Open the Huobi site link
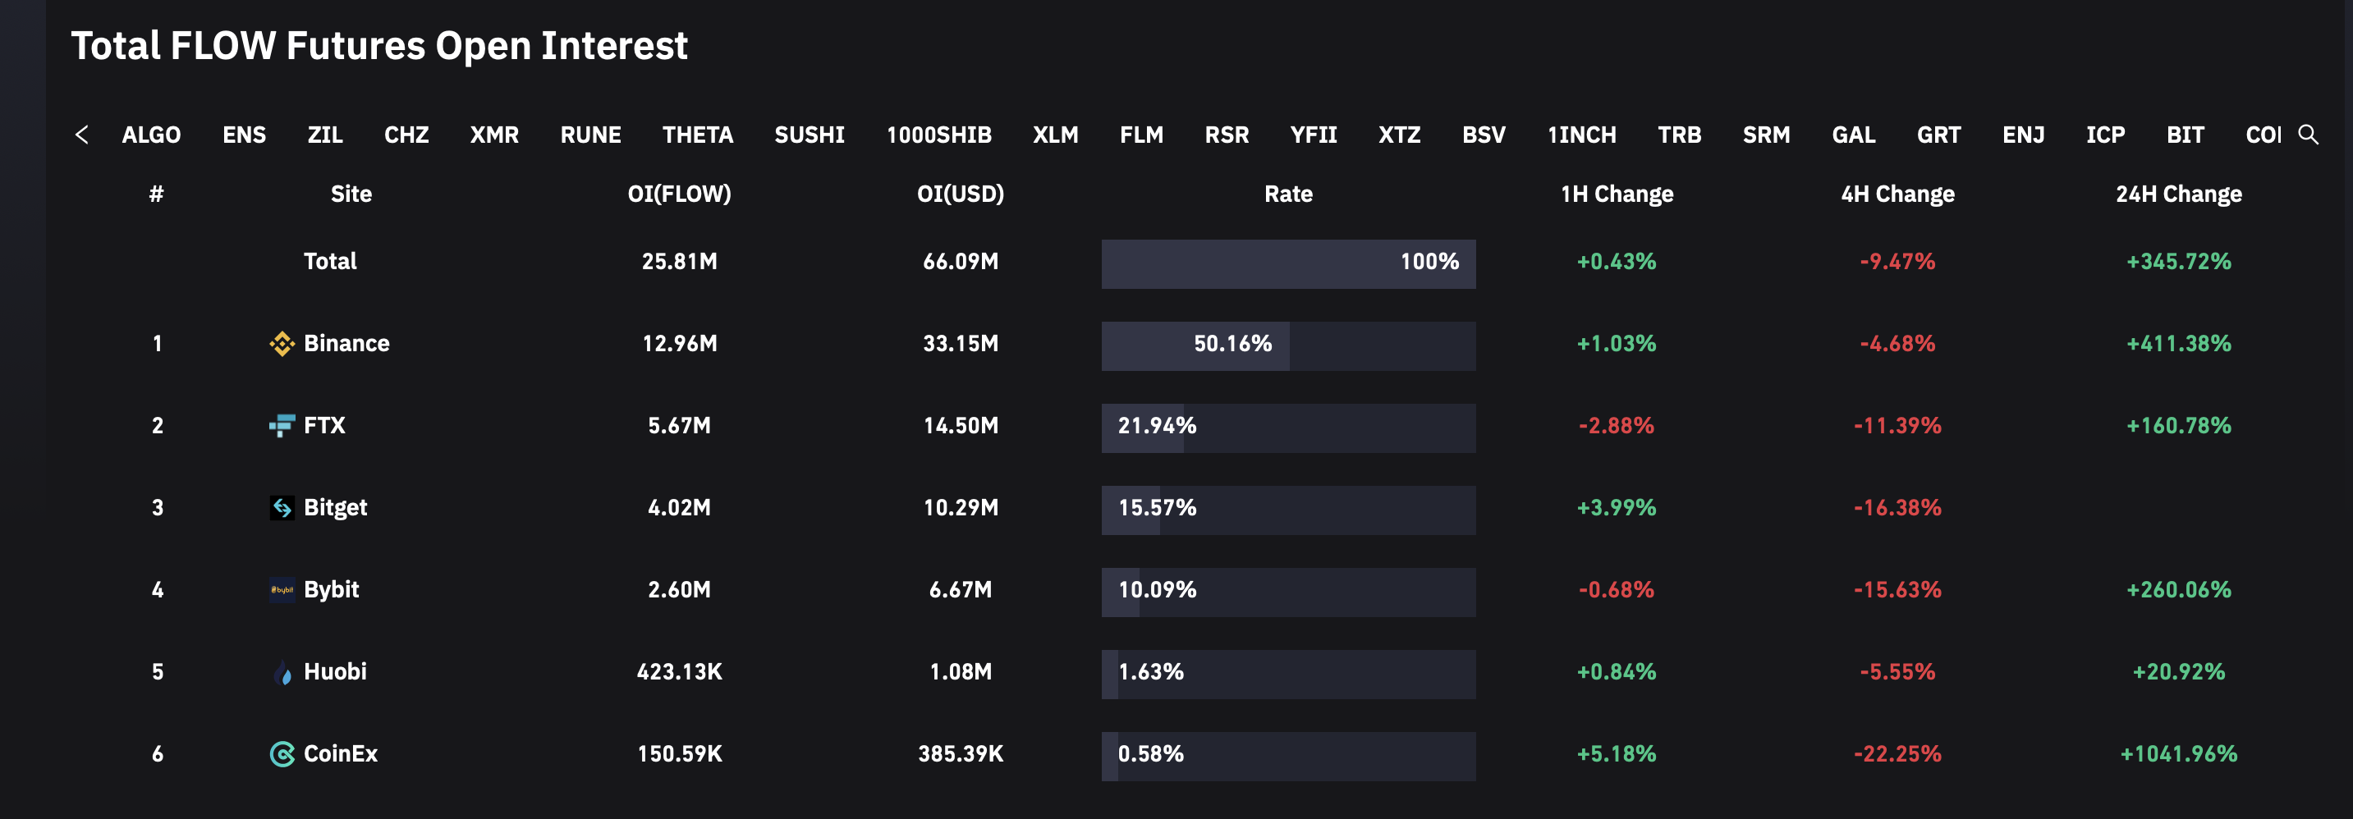Image resolution: width=2353 pixels, height=819 pixels. [x=334, y=673]
